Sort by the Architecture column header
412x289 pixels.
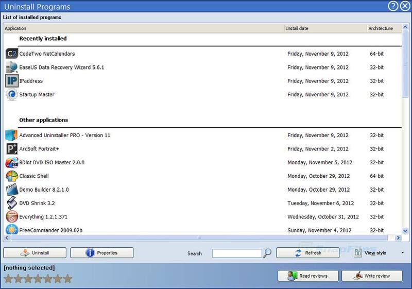pos(384,28)
